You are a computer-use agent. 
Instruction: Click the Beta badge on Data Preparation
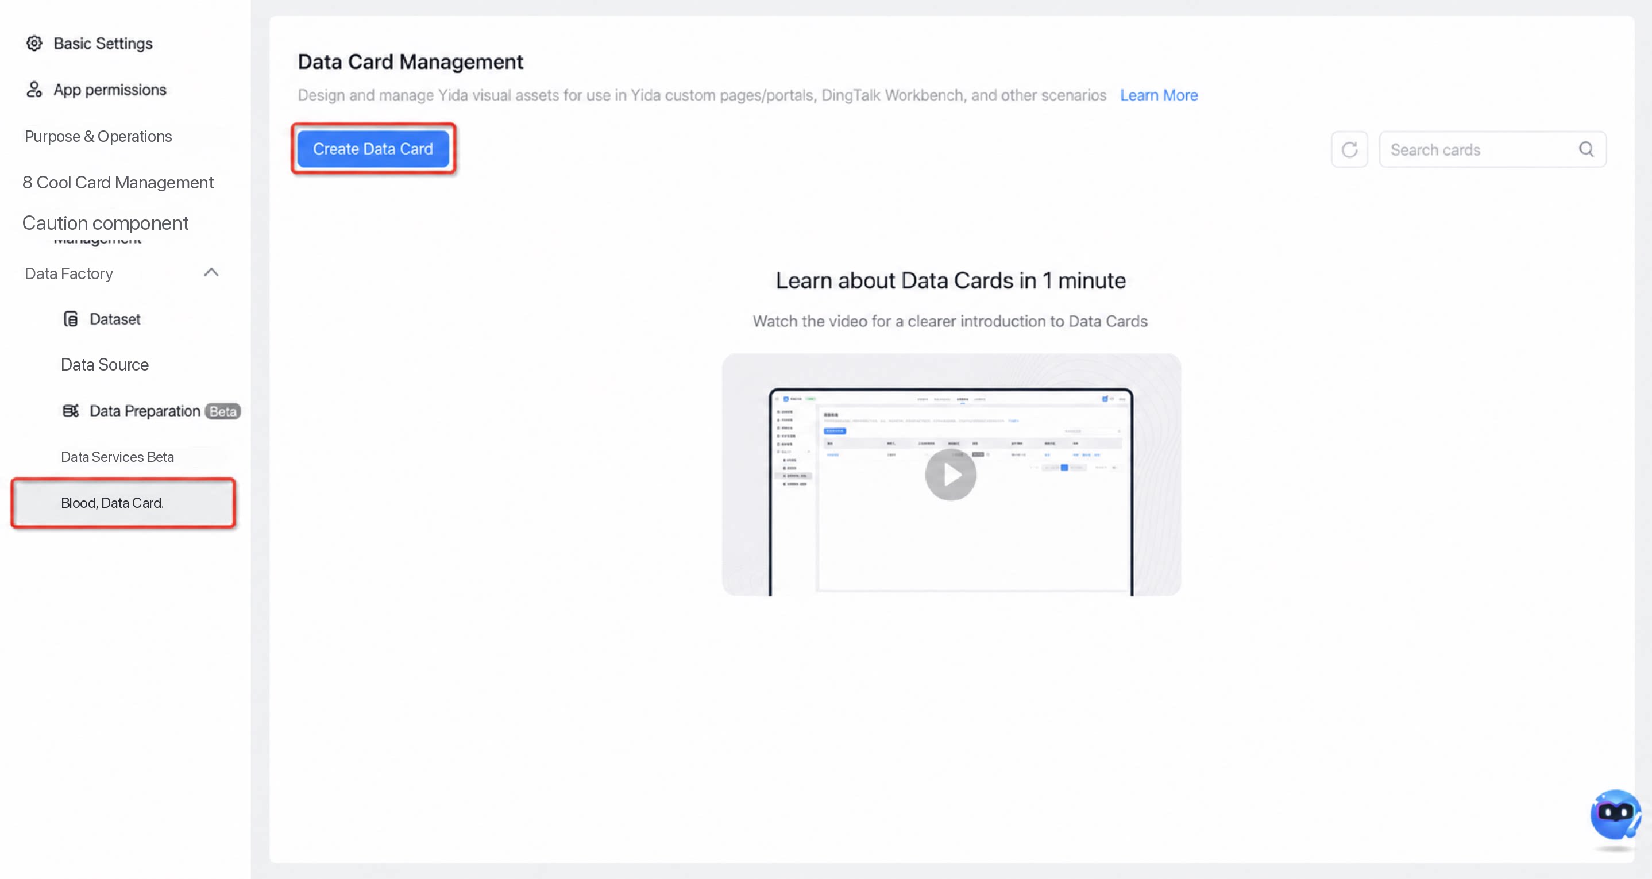(x=222, y=411)
